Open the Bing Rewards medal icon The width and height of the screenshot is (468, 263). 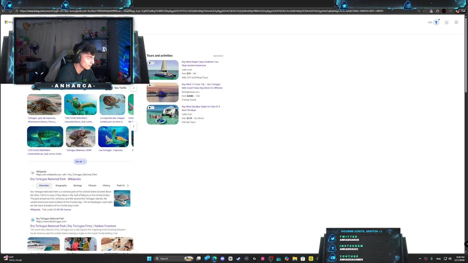436,22
